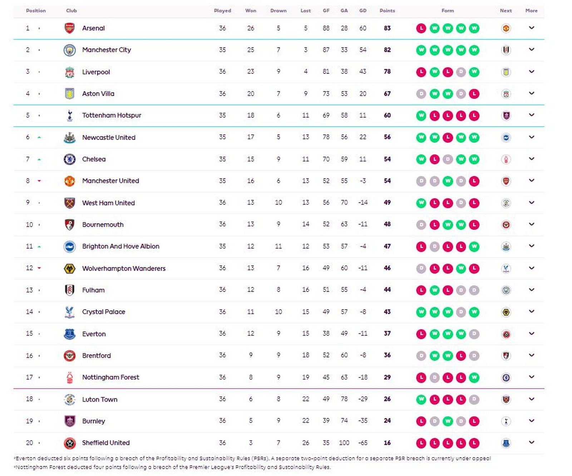Expand more details for Arsenal's row
This screenshot has width=572, height=476.
point(532,28)
